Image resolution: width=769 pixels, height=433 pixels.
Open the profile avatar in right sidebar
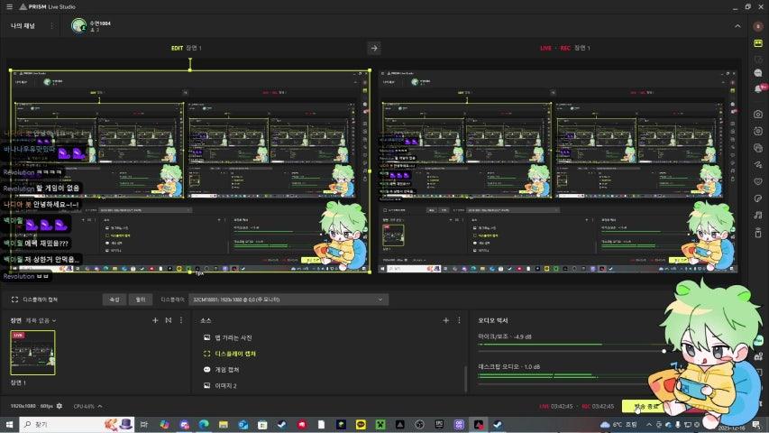pyautogui.click(x=758, y=26)
